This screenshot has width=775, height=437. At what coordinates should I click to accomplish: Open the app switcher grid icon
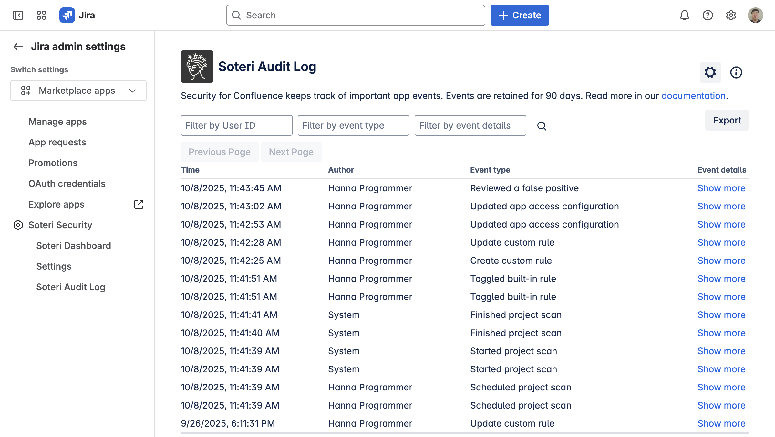coord(41,15)
